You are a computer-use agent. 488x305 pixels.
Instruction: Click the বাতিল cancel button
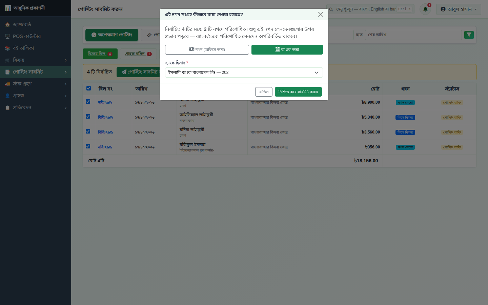[x=264, y=92]
